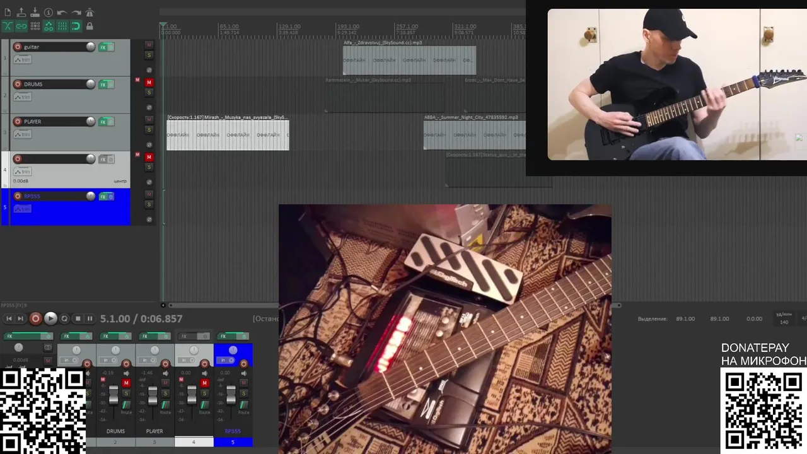Image resolution: width=807 pixels, height=454 pixels.
Task: Open a project with the upload-arrow icon
Action: 21,13
